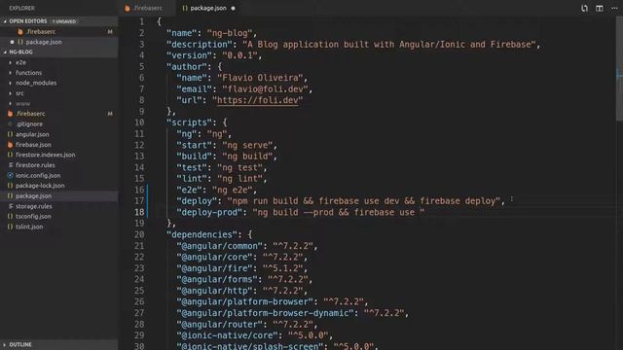
Task: Click line number 10 in the gutter
Action: (139, 122)
